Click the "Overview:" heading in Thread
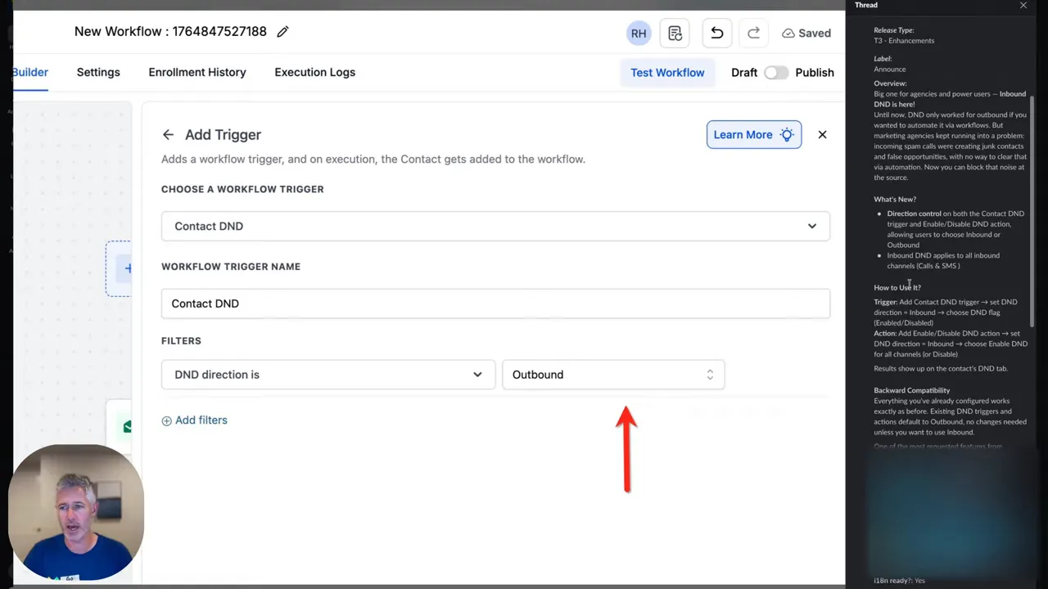Screen dimensions: 1048x589 [x=890, y=83]
